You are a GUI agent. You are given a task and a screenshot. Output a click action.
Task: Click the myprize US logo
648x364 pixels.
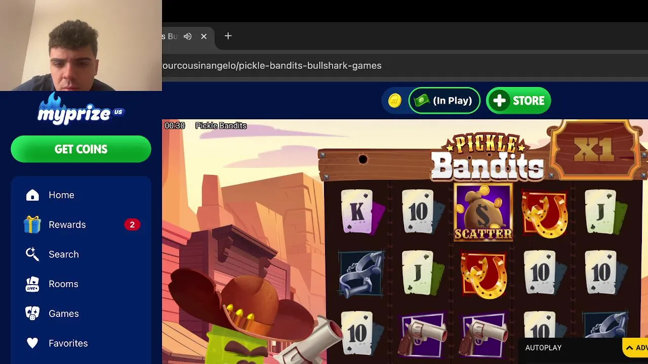pyautogui.click(x=81, y=109)
